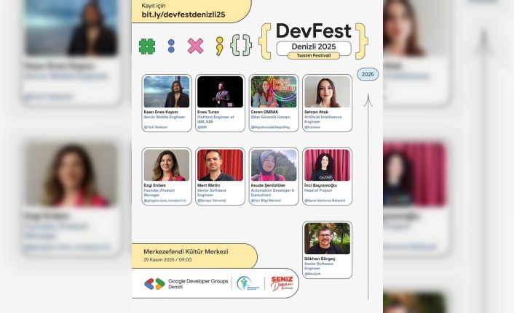Select the name 'Selcan Atak'
Screen dimensions: 514x313
point(316,112)
